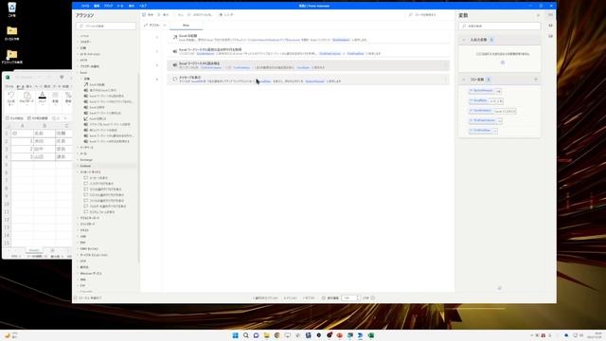Open the デバッグ menu
This screenshot has width=606, height=341.
point(109,6)
